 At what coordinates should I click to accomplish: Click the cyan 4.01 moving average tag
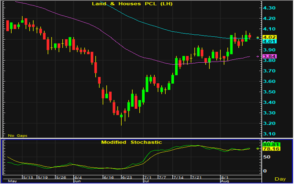(x=270, y=41)
